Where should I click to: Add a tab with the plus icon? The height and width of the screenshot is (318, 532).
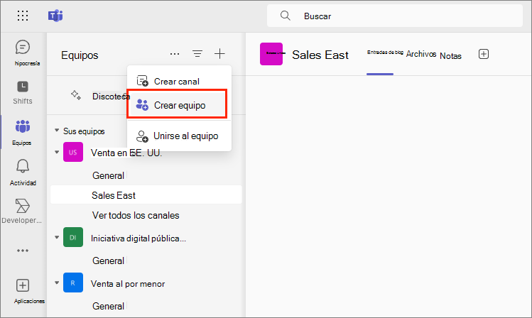pos(484,54)
